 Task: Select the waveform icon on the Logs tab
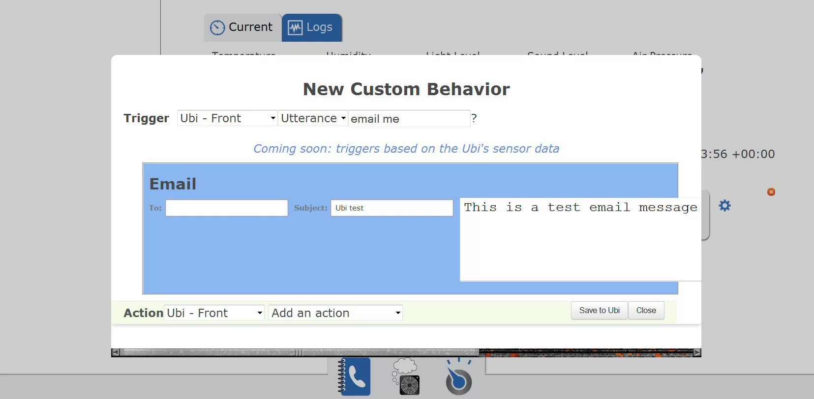click(295, 27)
